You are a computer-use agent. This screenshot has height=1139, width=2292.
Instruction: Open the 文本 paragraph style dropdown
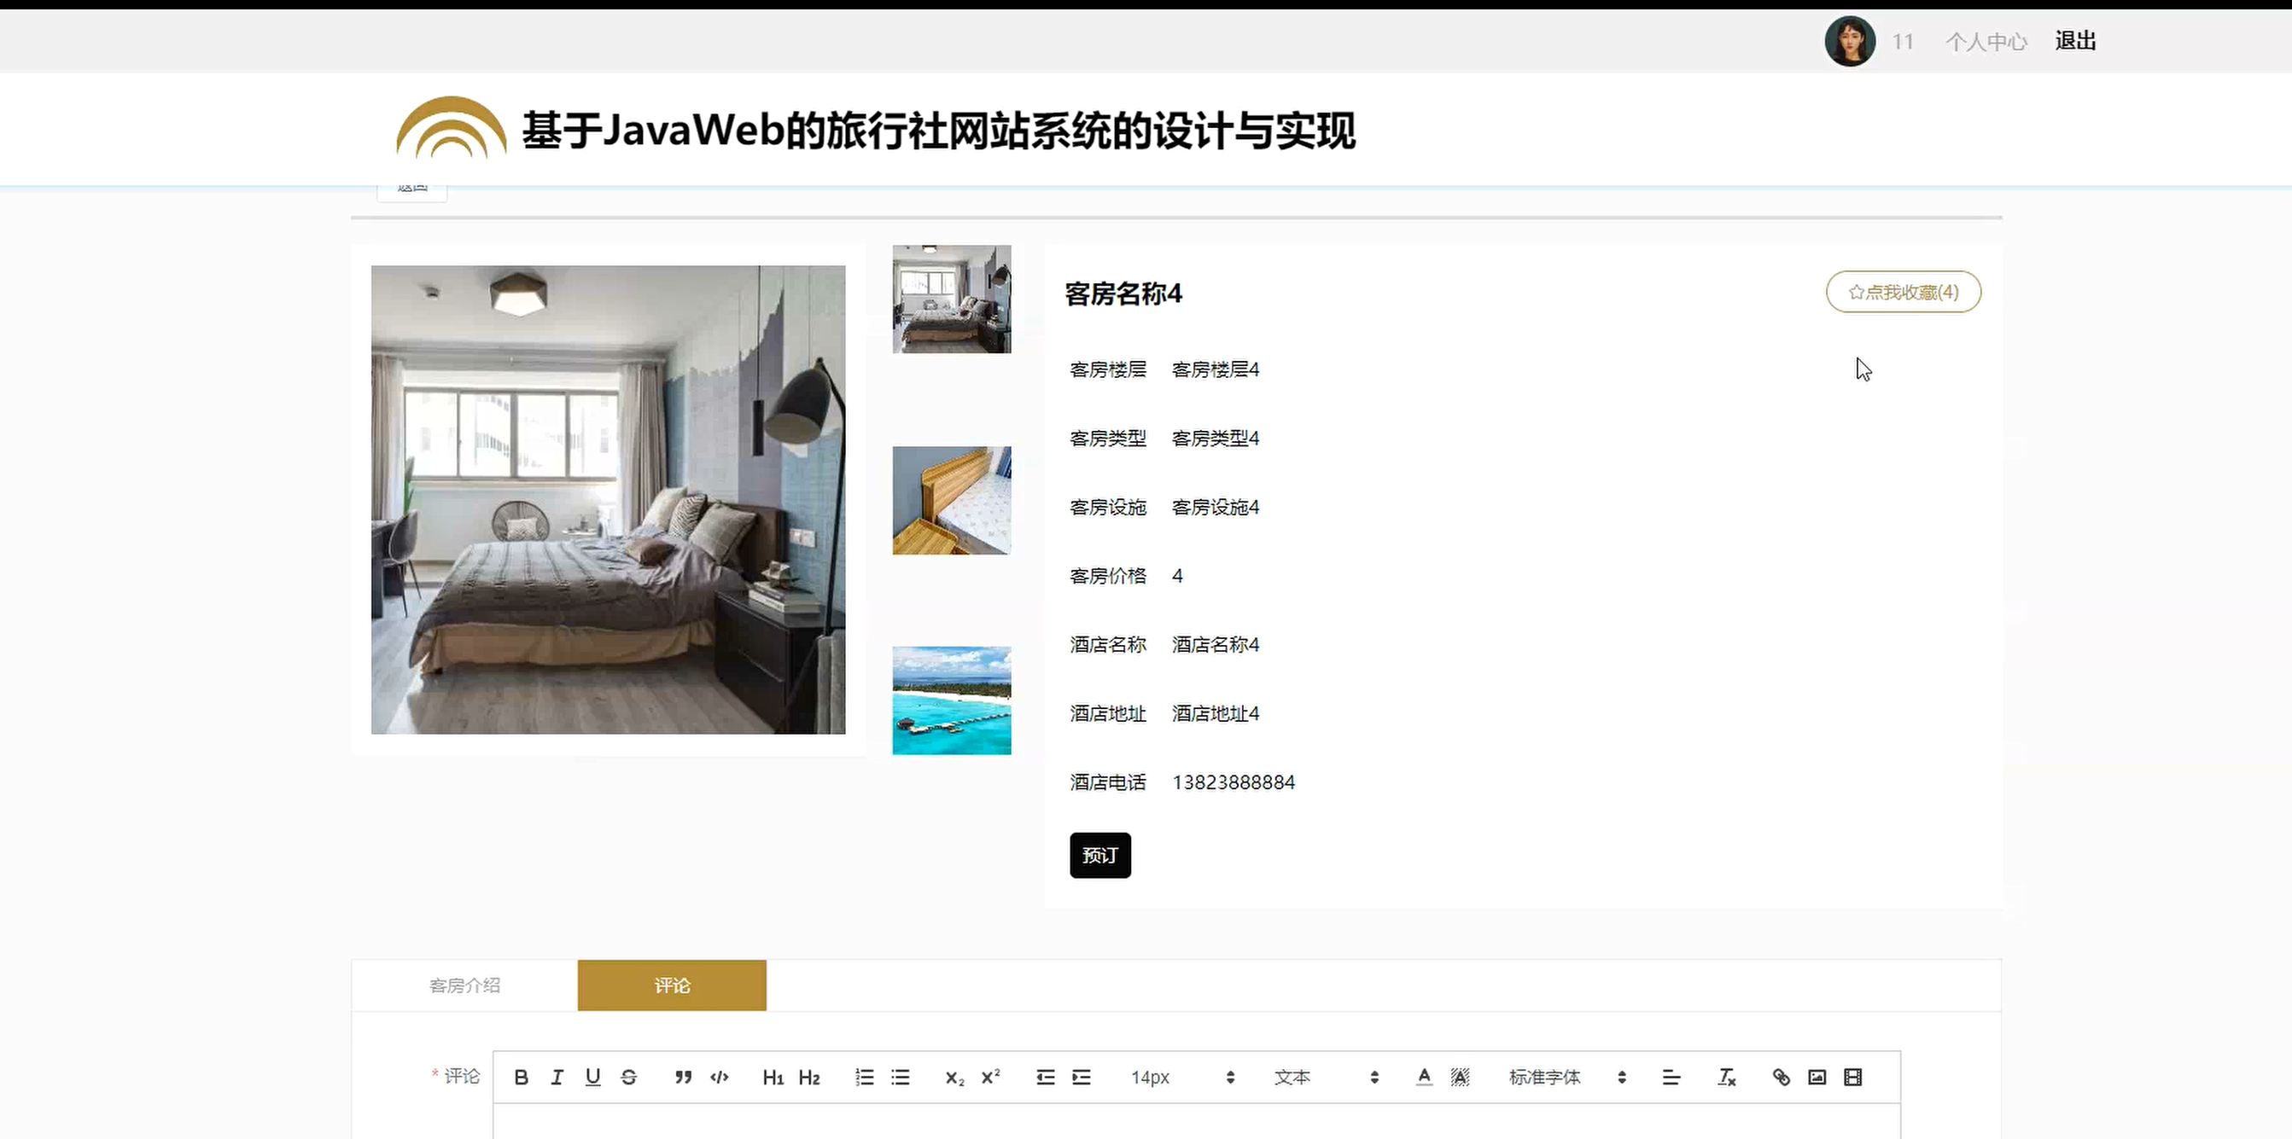[x=1327, y=1077]
